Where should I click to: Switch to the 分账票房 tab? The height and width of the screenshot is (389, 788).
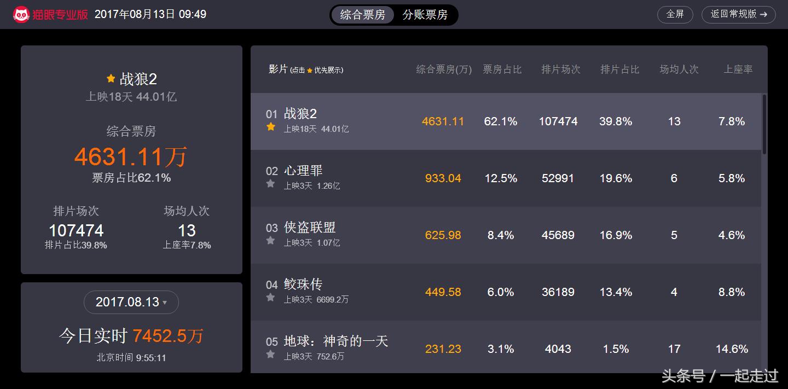(426, 15)
